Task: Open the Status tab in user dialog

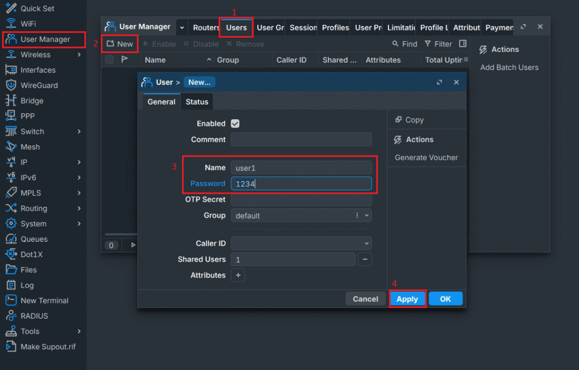Action: coord(197,102)
